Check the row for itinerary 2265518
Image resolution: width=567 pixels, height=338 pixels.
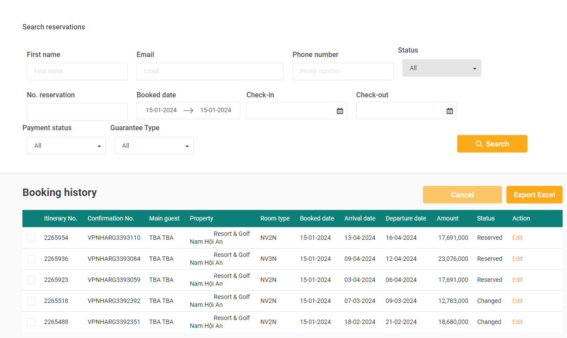pyautogui.click(x=31, y=301)
